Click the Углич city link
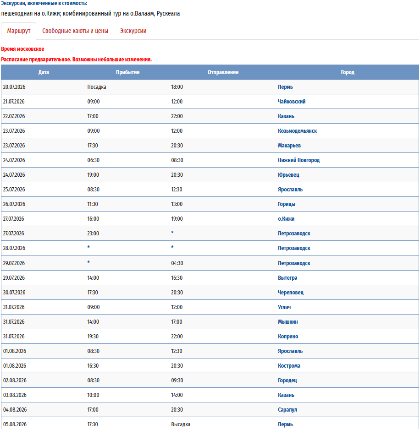The height and width of the screenshot is (429, 420). [284, 307]
